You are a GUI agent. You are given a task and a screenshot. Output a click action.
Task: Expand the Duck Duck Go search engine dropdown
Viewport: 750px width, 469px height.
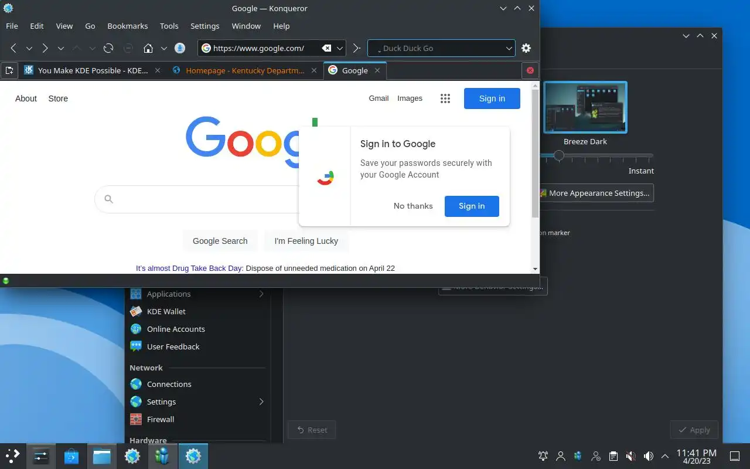pyautogui.click(x=509, y=48)
